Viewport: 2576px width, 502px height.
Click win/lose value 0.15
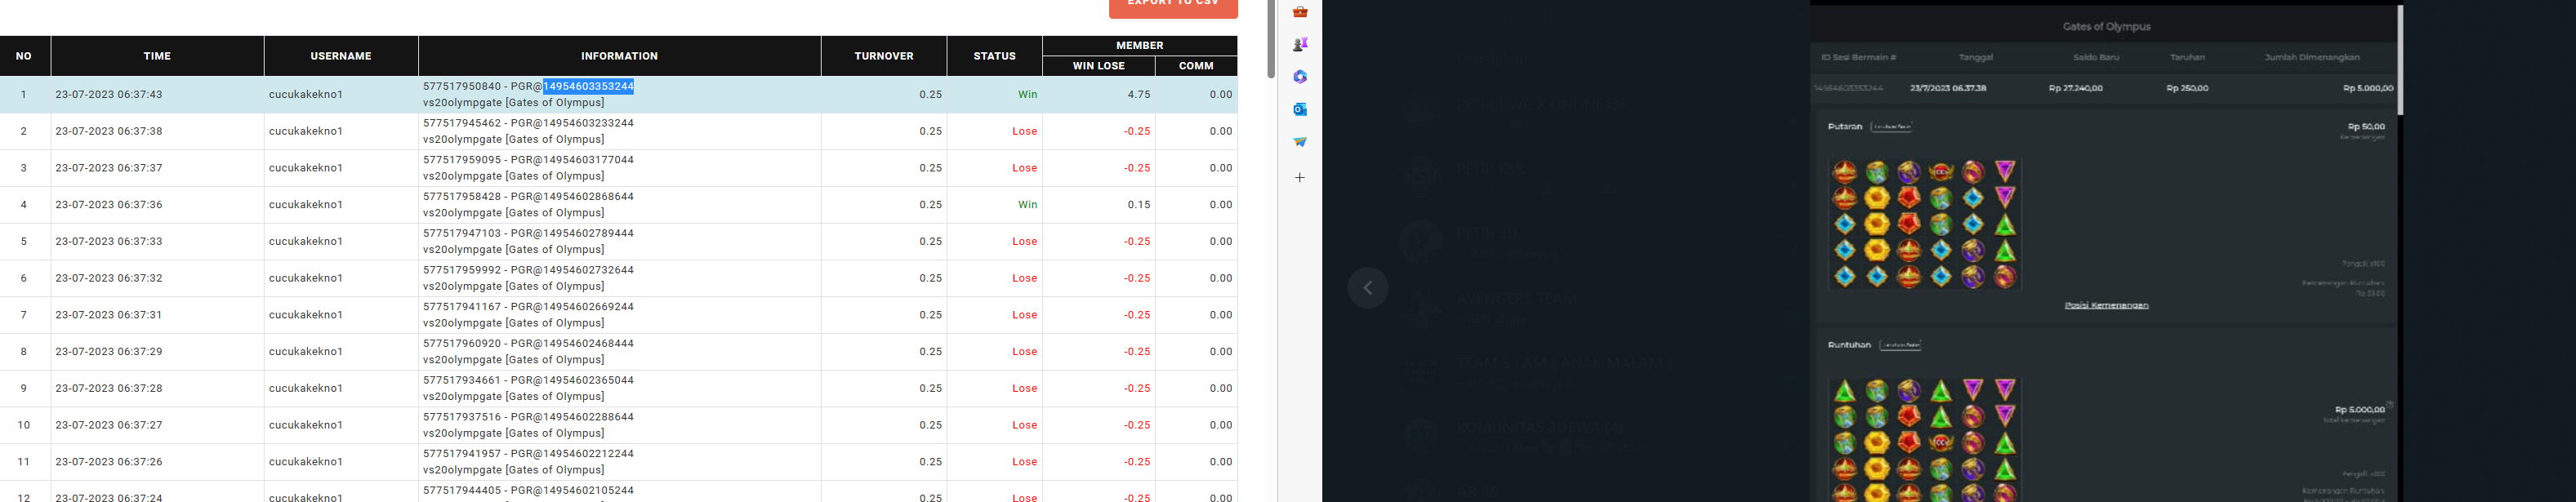coord(1138,204)
